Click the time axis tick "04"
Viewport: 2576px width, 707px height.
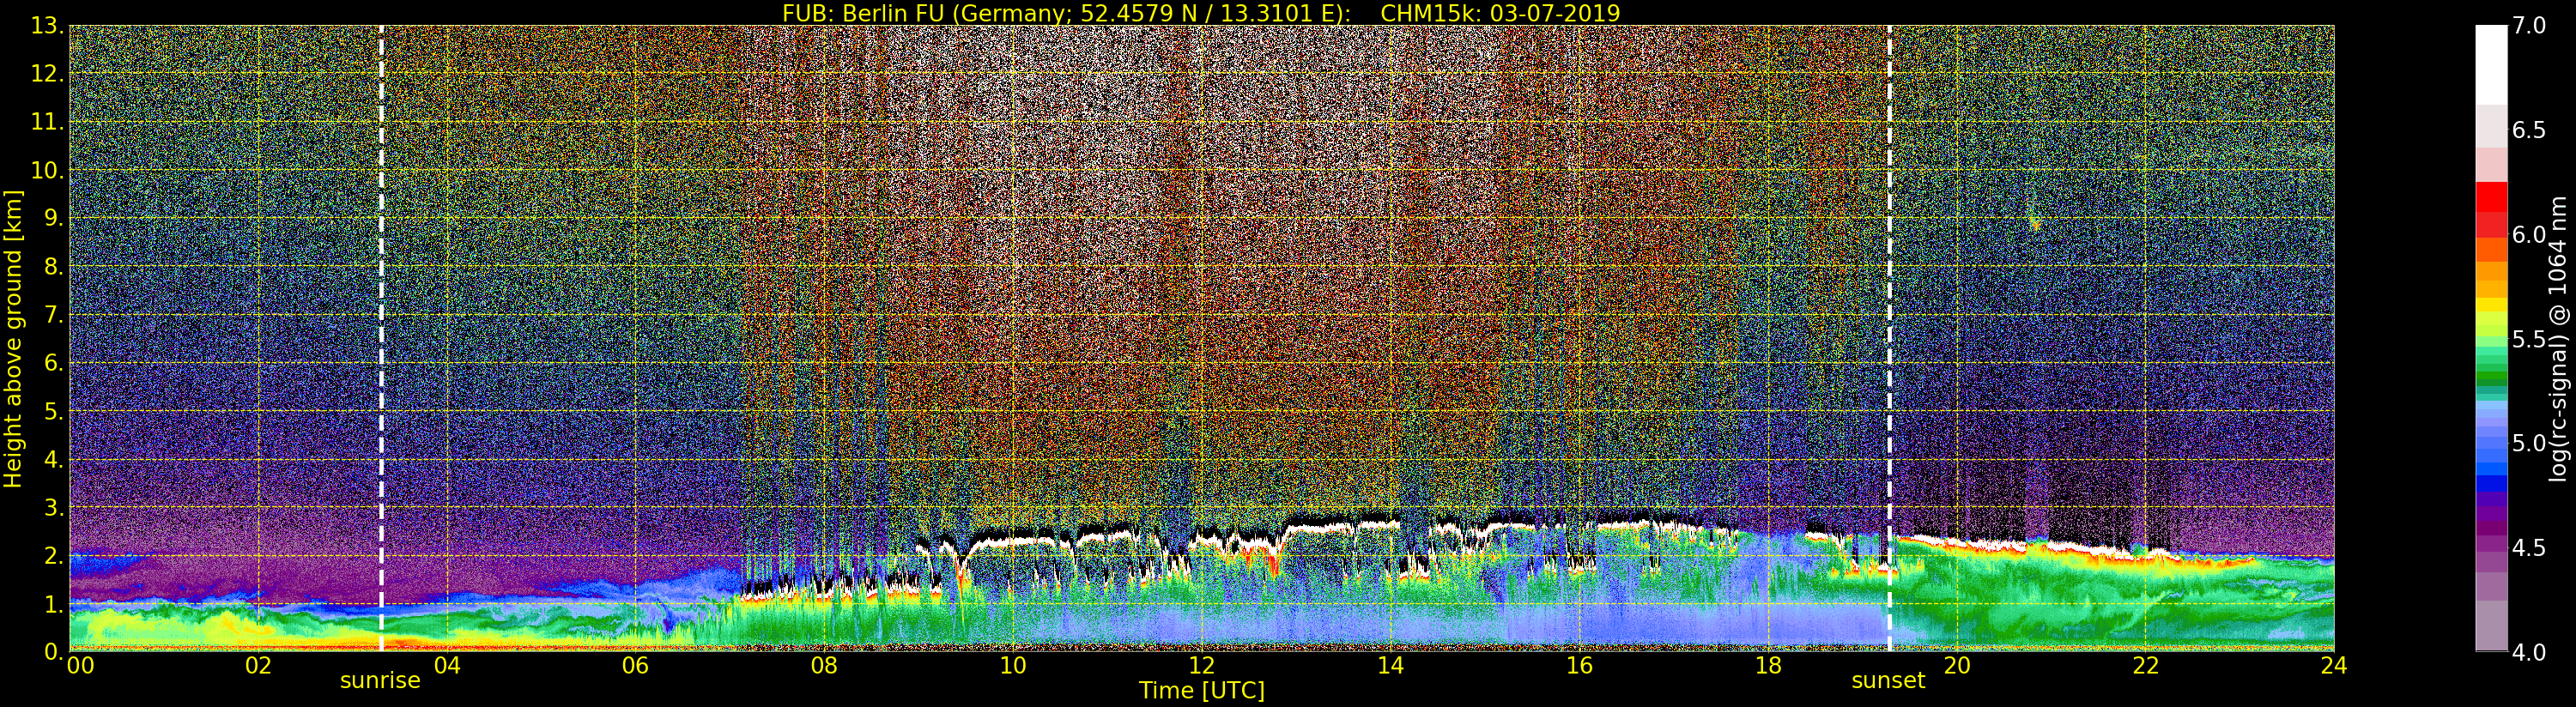447,666
